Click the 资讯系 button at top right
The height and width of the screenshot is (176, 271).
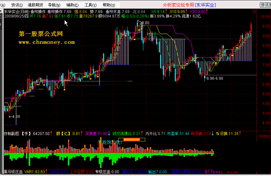[266, 5]
